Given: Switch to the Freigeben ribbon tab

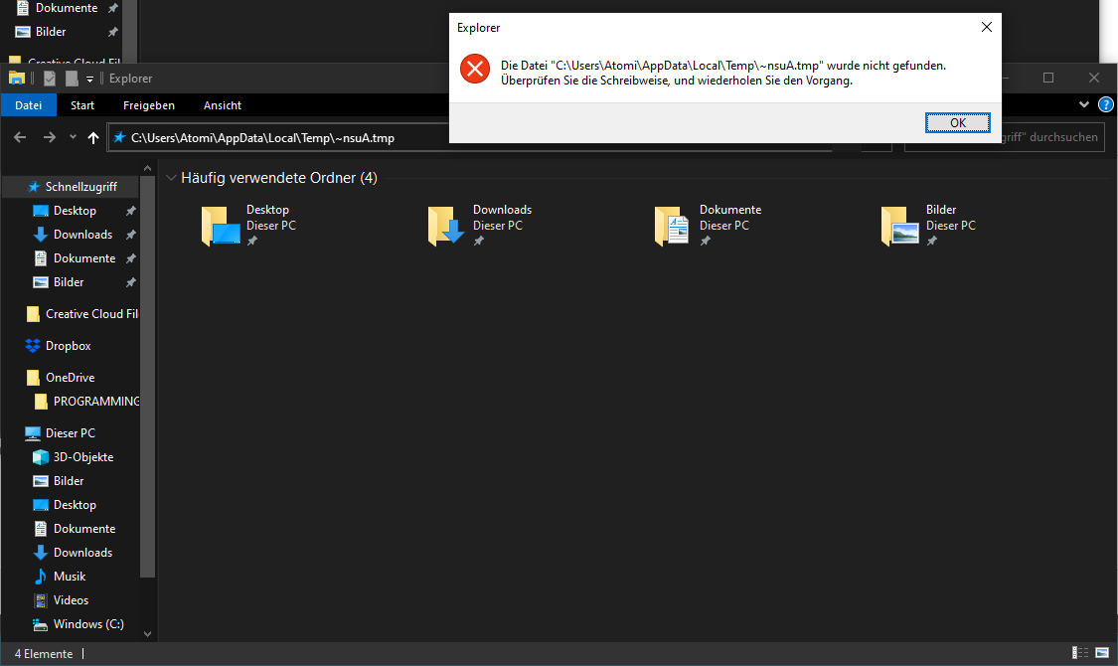Looking at the screenshot, I should coord(149,104).
